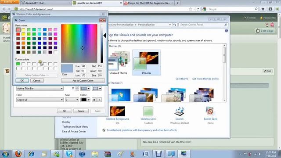Open Ease of Access Center link
Viewport: 281px width, 158px height.
[x=74, y=132]
